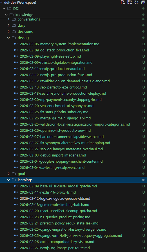Open 2026-02-25-validacion-local-recategorizacion-import-categorias.md
This screenshot has height=252, width=147.
[x=75, y=124]
